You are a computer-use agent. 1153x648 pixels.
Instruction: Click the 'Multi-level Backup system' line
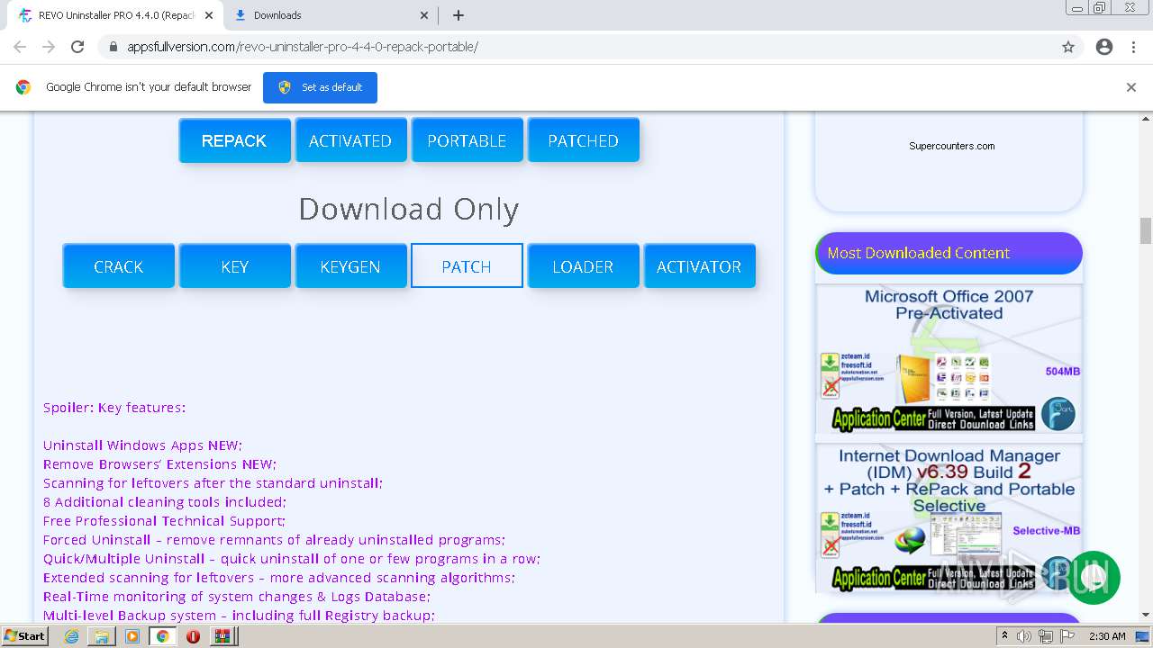pos(239,616)
